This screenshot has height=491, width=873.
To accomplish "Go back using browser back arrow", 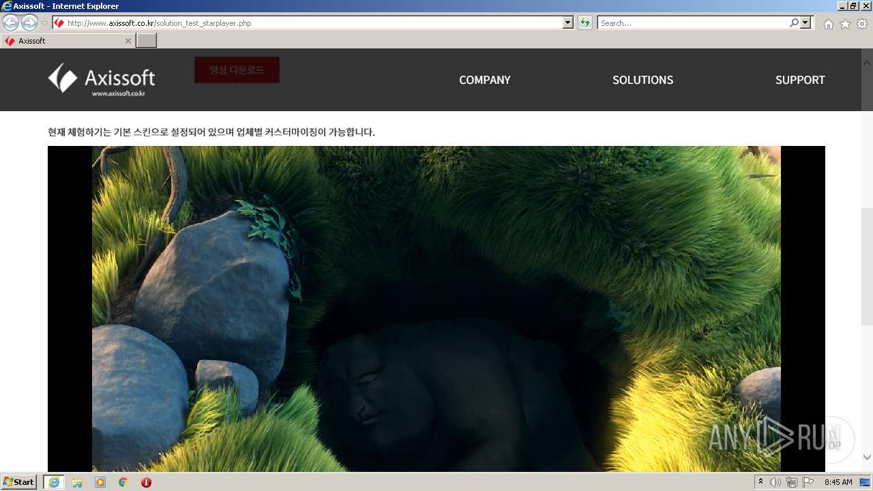I will 11,23.
